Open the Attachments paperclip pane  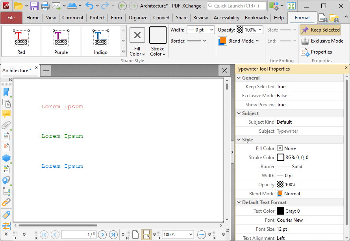[x=6, y=125]
